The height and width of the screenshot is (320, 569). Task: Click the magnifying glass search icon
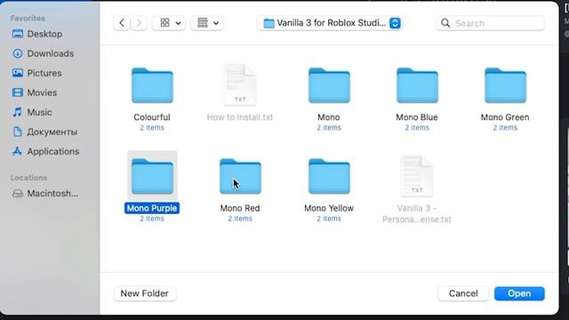(445, 23)
